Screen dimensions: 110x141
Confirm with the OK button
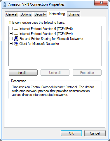(71, 133)
